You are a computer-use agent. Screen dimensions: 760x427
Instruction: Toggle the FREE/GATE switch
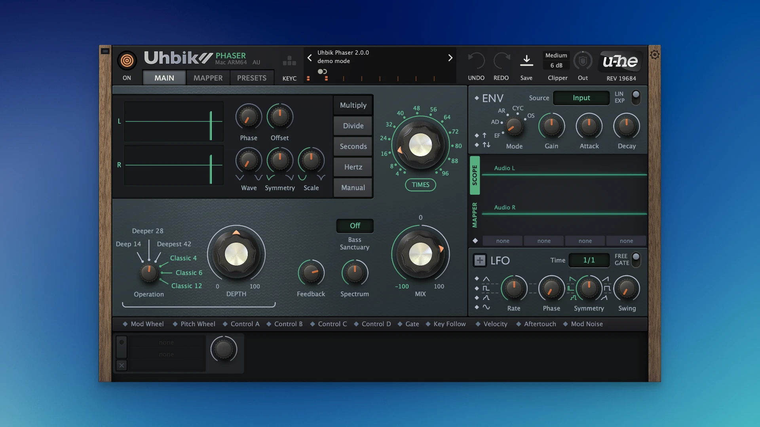click(x=636, y=260)
